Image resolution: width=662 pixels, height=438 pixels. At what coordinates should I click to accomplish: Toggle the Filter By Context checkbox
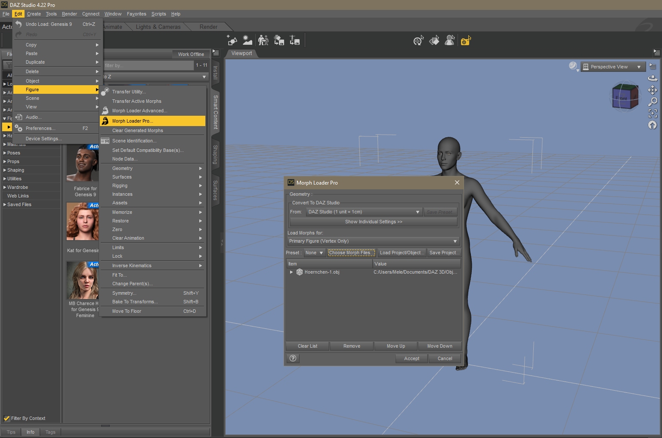coord(6,418)
